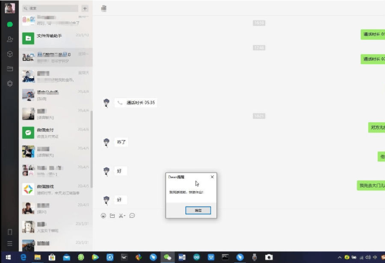
Task: Click the profile avatar at top-left
Action: (9, 8)
